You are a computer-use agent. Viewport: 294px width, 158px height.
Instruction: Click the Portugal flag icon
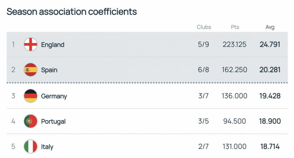[31, 121]
